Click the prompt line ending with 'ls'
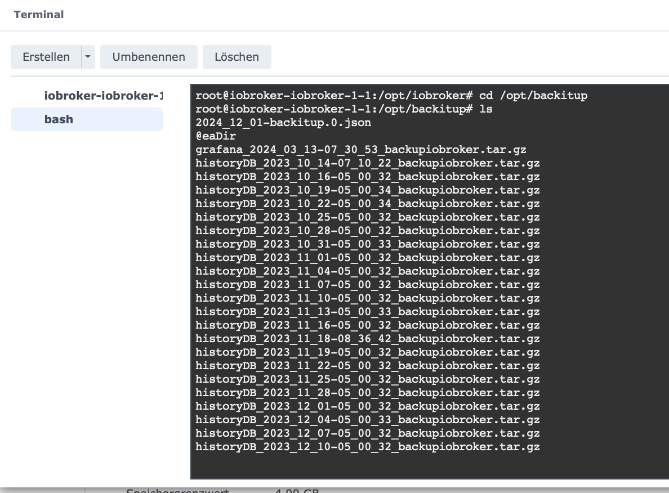 point(344,109)
